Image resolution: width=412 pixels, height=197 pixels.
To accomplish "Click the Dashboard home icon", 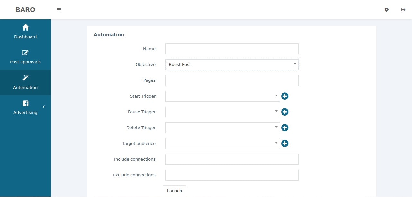I will tap(25, 27).
